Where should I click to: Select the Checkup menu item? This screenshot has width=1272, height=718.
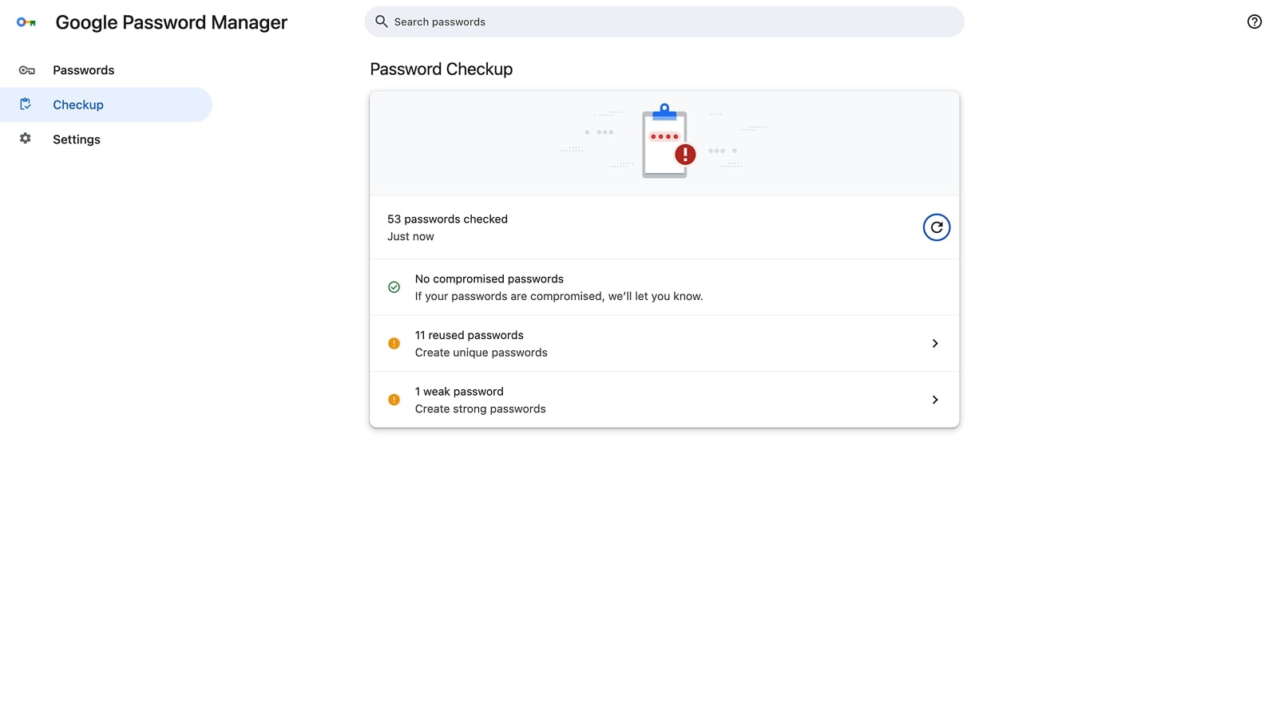pyautogui.click(x=105, y=105)
